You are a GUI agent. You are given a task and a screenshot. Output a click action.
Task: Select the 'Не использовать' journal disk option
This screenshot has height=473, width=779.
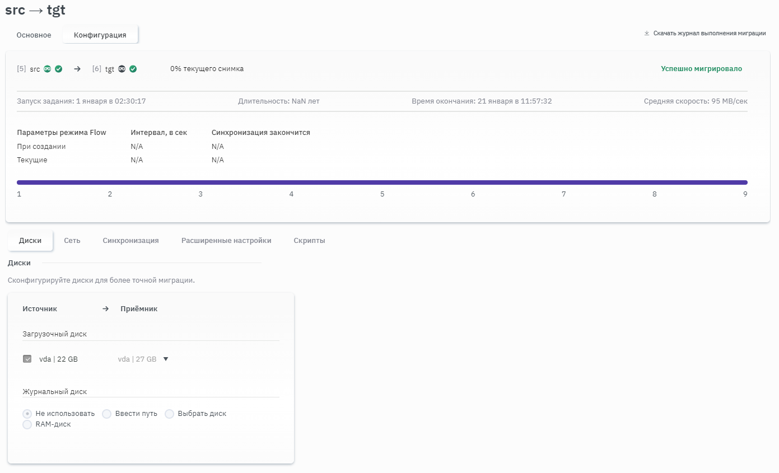coord(27,414)
